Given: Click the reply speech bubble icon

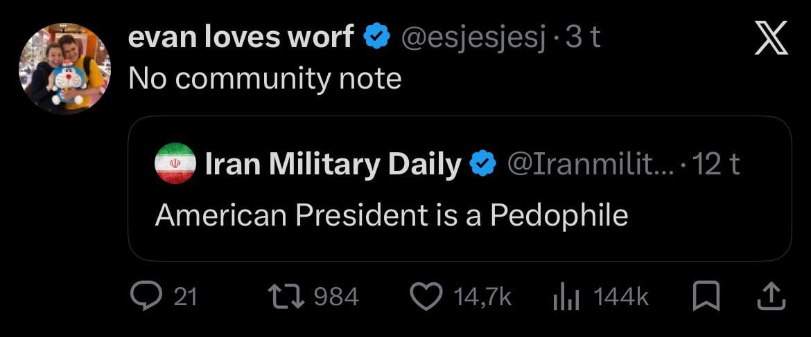Looking at the screenshot, I should [143, 296].
